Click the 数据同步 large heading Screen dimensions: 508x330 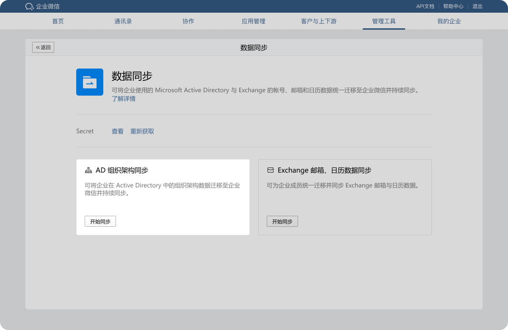pyautogui.click(x=132, y=76)
